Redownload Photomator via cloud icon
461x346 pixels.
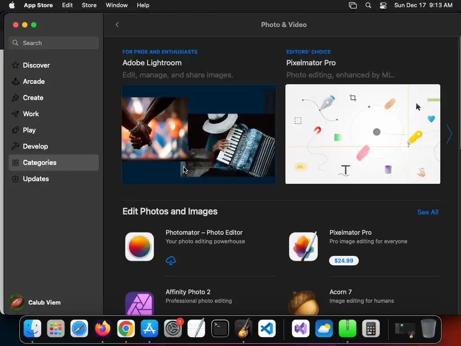(x=171, y=260)
